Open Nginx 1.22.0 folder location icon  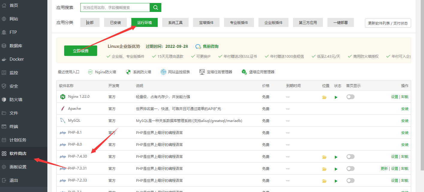(x=324, y=97)
